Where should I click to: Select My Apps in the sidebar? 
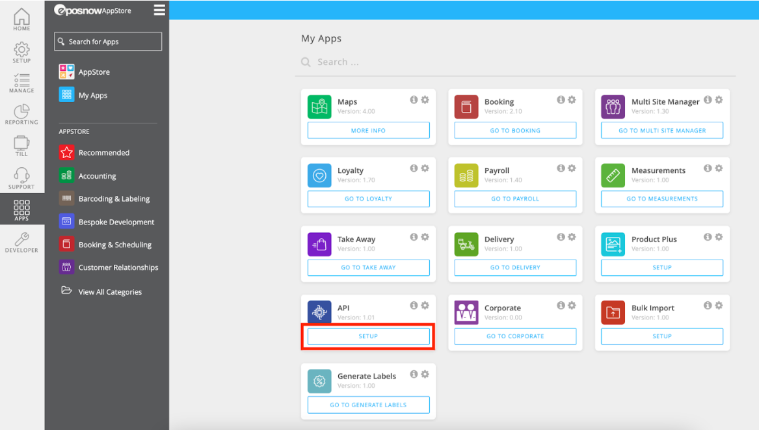coord(92,96)
